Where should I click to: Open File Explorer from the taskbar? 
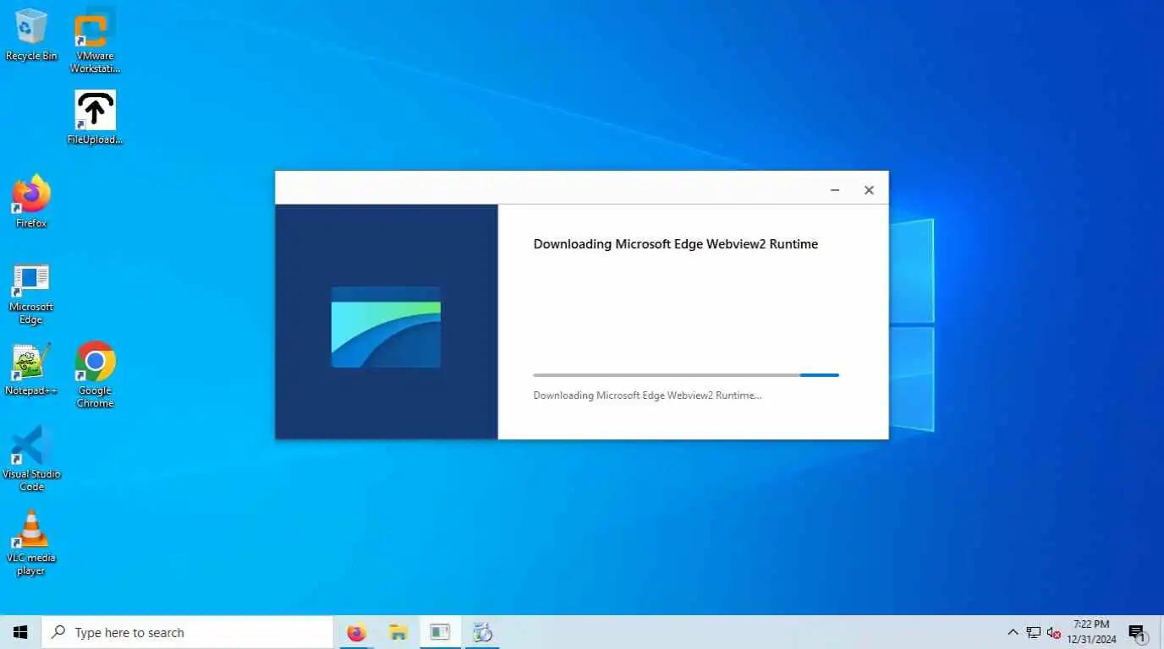click(x=398, y=632)
